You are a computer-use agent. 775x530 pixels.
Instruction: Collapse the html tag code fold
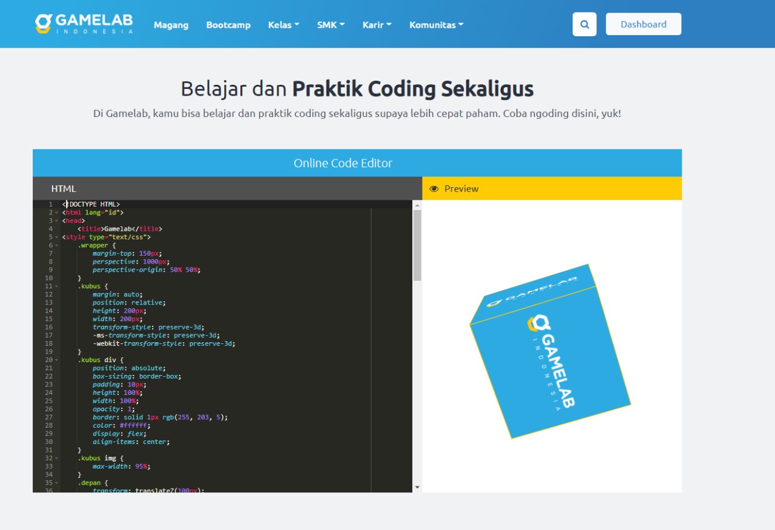pyautogui.click(x=55, y=212)
